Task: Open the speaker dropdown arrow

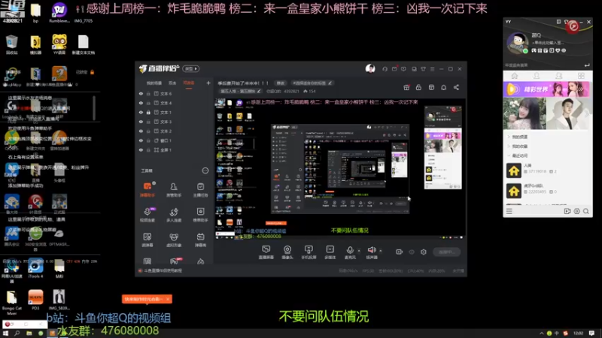Action: click(381, 251)
